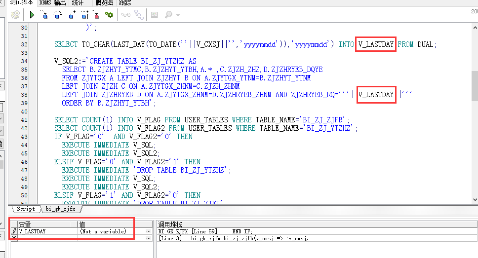Click the asterisk new-row marker
478x258 pixels.
tap(14, 238)
